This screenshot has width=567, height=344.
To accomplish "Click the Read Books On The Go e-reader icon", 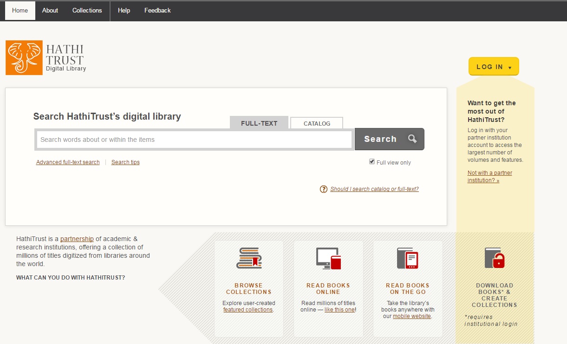I will coord(408,258).
